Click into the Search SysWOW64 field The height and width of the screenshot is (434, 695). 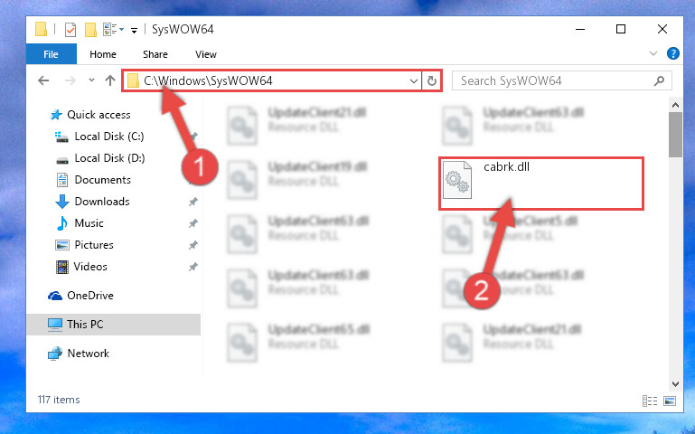554,80
